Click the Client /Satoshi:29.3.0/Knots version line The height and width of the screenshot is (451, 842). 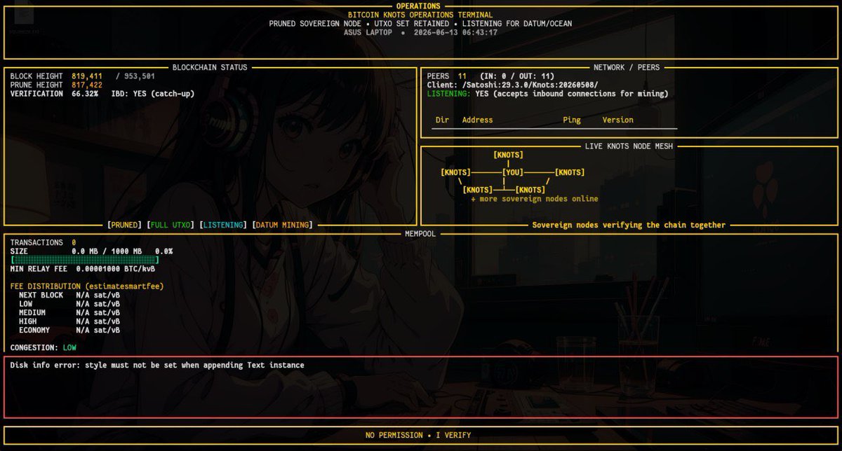pos(512,85)
